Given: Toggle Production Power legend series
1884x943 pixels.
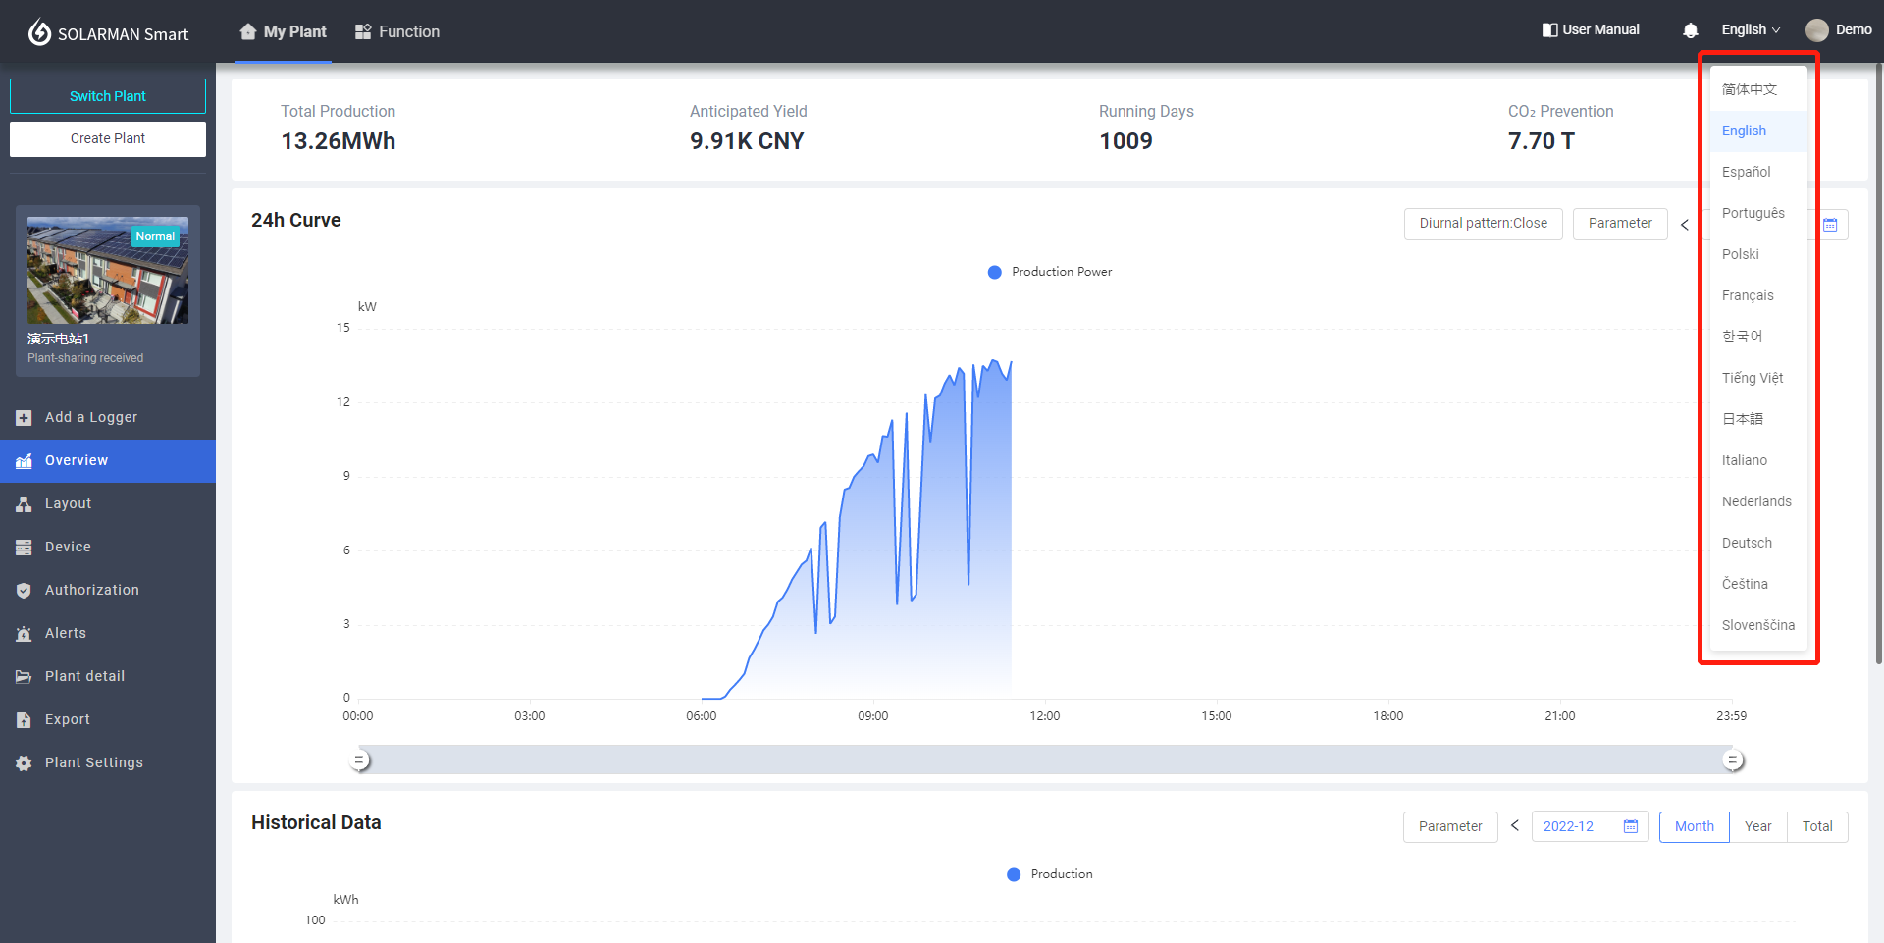Looking at the screenshot, I should pos(1049,272).
